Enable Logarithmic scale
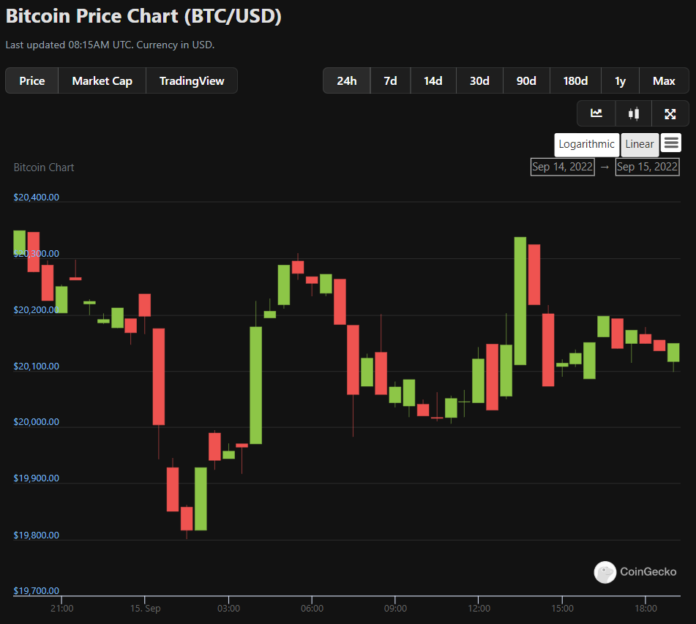This screenshot has height=624, width=696. click(x=586, y=145)
